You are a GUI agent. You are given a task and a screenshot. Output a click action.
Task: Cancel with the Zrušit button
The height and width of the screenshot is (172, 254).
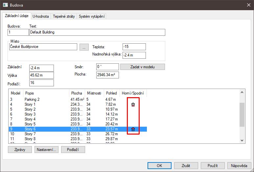186,166
